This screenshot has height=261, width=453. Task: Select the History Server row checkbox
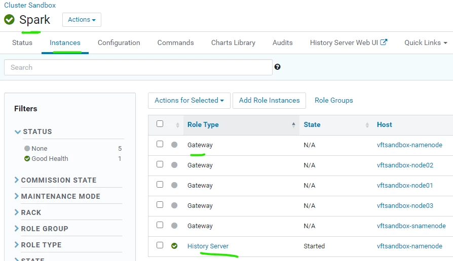(x=160, y=245)
